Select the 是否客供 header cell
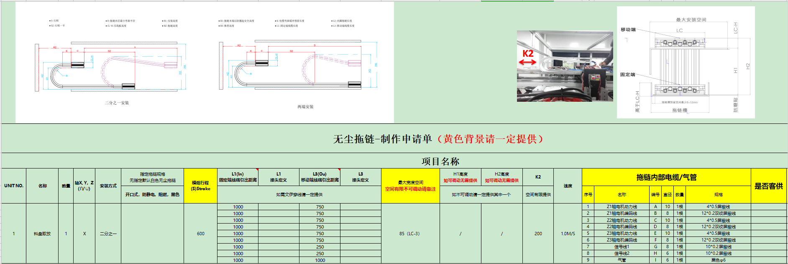 769,186
